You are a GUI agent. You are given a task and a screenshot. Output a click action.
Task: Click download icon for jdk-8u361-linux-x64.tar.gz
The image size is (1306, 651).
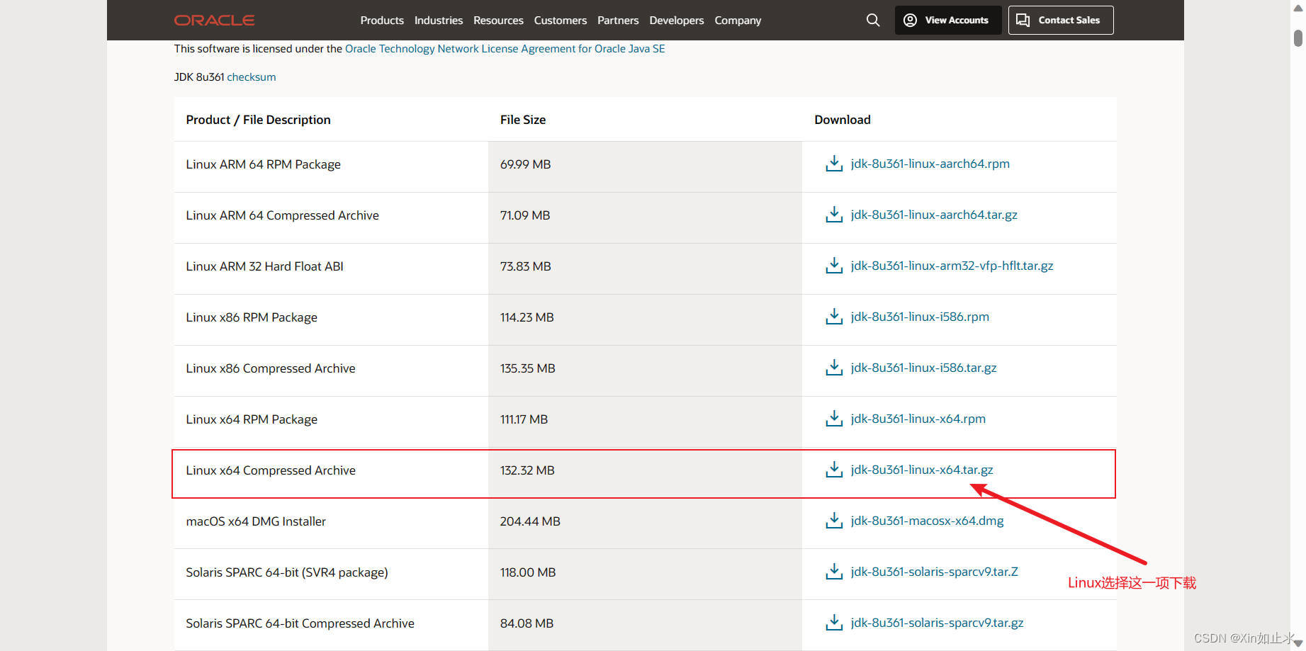(x=834, y=470)
